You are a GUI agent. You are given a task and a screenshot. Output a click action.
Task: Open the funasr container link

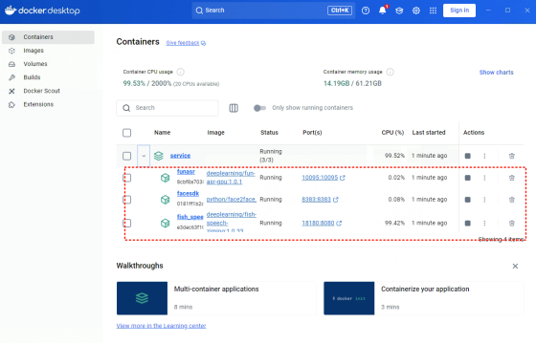(186, 172)
